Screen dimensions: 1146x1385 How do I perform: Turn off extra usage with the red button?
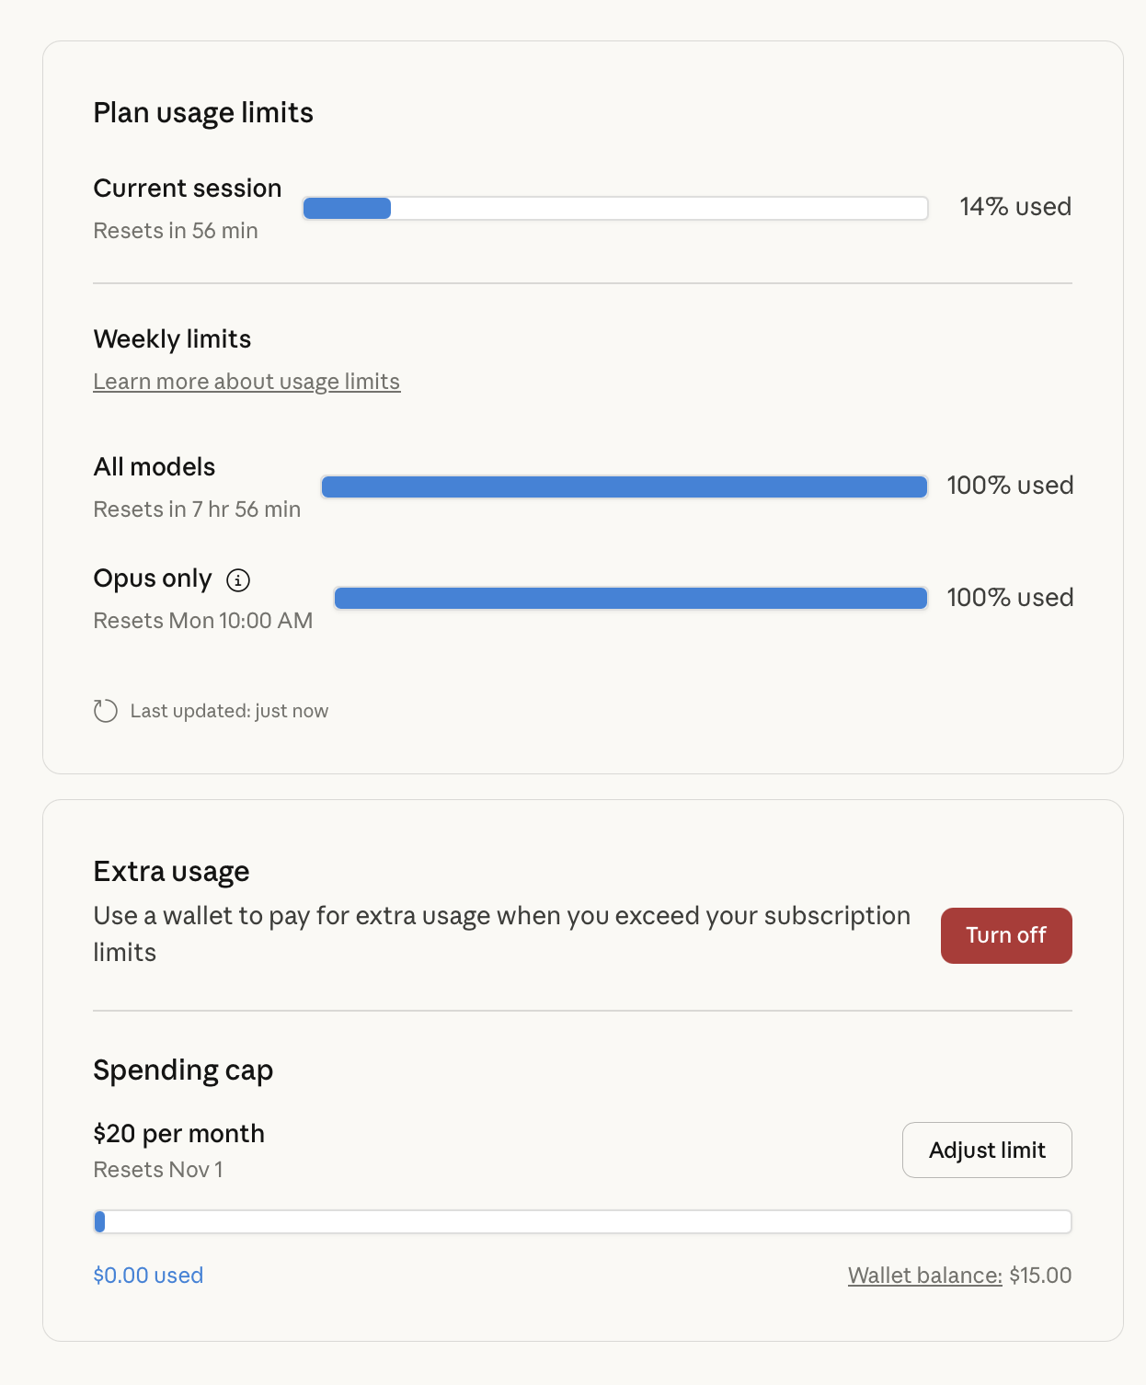coord(1006,935)
